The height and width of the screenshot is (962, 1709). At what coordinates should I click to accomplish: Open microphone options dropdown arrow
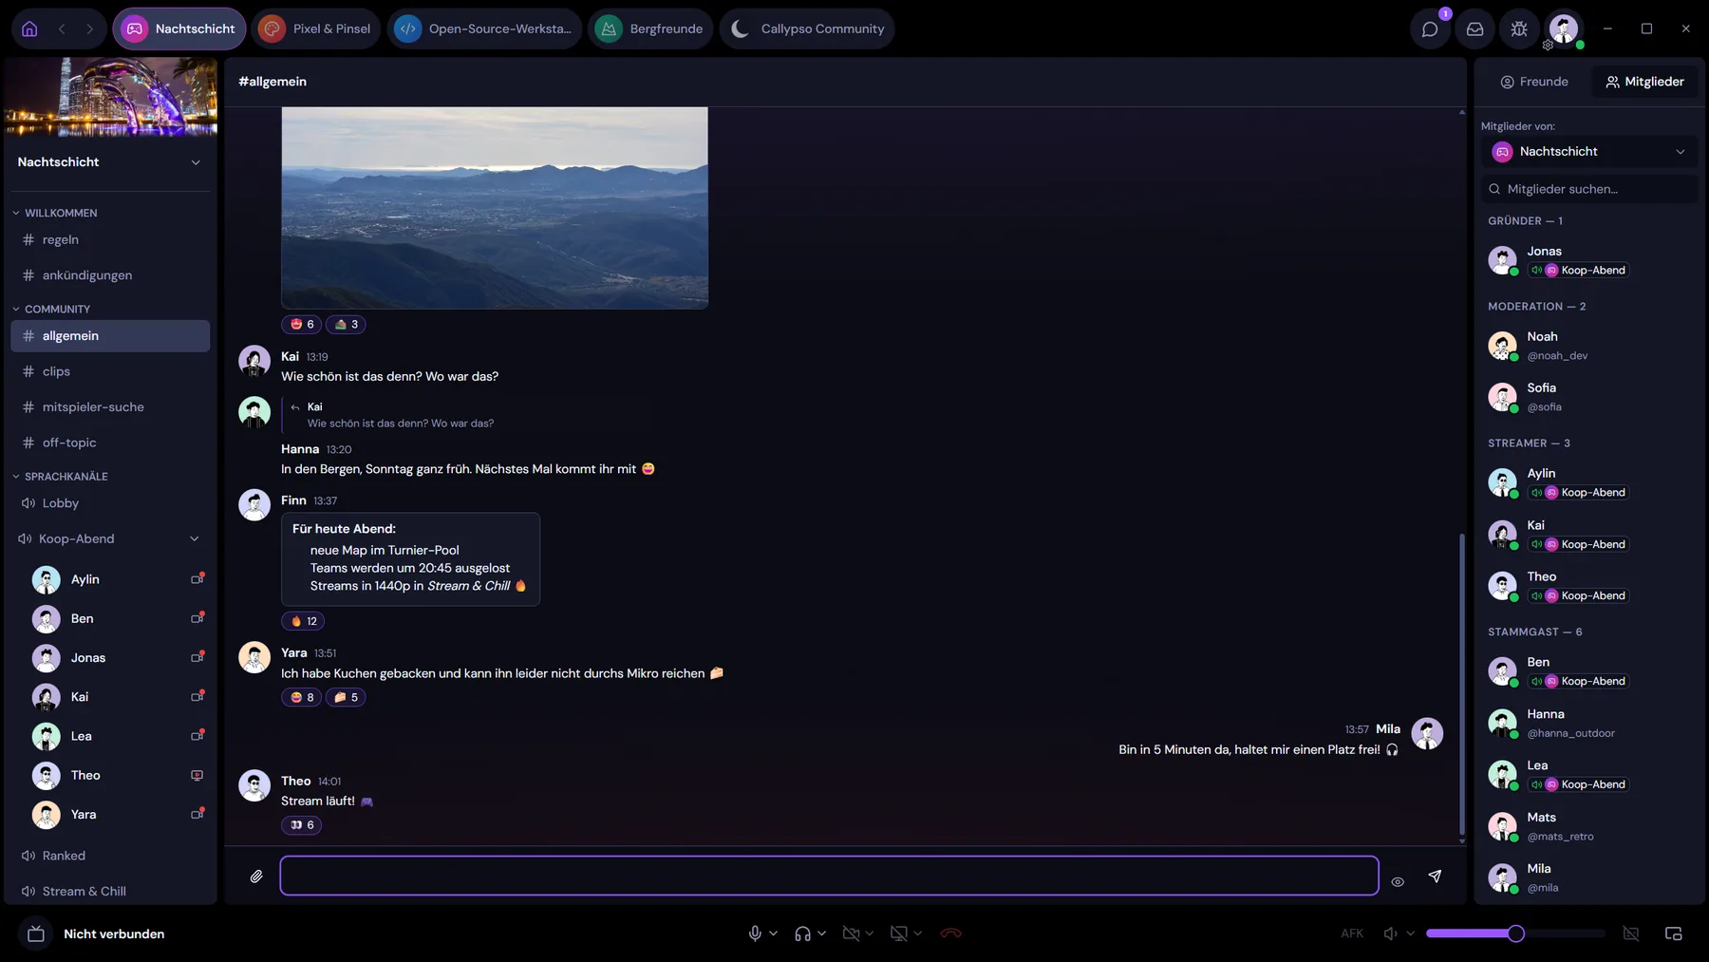774,934
